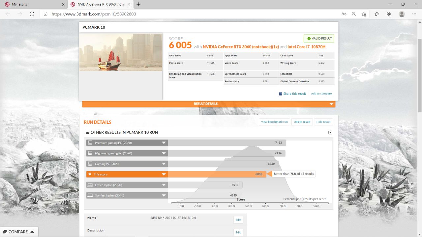The height and width of the screenshot is (237, 422).
Task: Click the Apps Score label
Action: click(x=231, y=56)
